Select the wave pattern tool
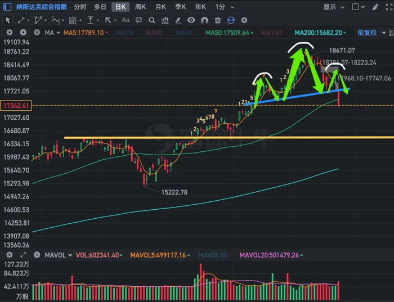Image resolution: width=394 pixels, height=302 pixels. (x=56, y=20)
